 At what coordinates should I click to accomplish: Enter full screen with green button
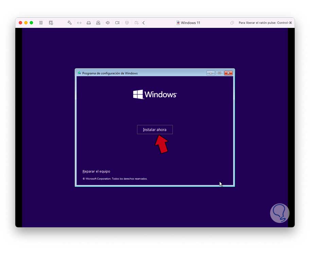pos(31,23)
